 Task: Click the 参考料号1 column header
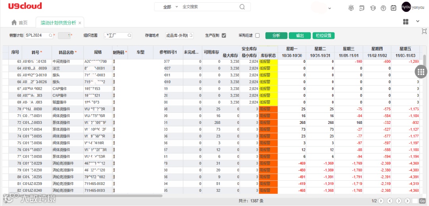[168, 52]
